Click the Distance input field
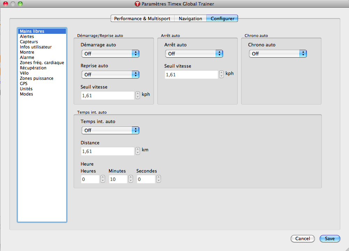Image resolution: width=349 pixels, height=251 pixels. pyautogui.click(x=107, y=151)
